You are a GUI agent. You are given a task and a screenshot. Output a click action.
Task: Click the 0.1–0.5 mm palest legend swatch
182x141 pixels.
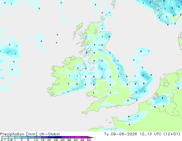tap(5, 137)
